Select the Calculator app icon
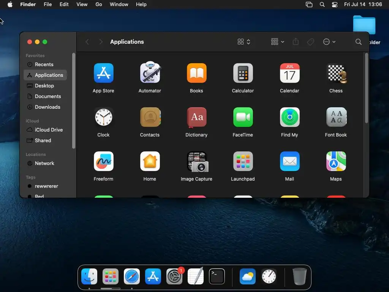Image resolution: width=389 pixels, height=292 pixels. 243,73
